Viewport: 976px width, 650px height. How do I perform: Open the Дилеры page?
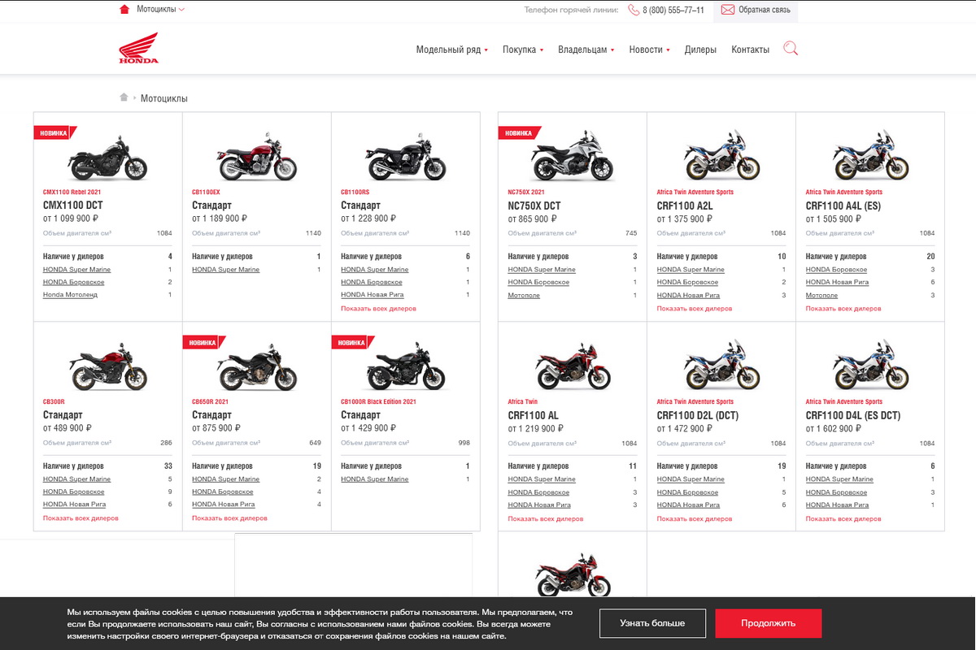point(700,50)
